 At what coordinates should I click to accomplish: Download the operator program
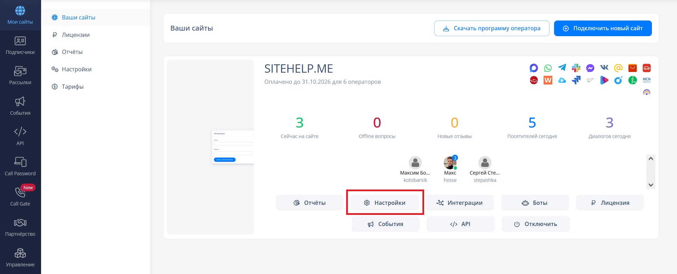click(x=491, y=28)
